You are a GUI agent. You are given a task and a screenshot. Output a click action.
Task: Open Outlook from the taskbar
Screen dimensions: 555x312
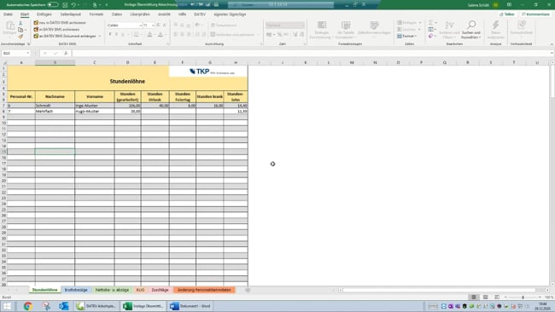click(64, 306)
